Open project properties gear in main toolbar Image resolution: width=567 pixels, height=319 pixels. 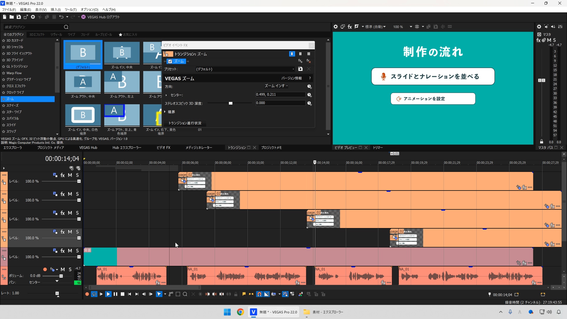(x=33, y=17)
